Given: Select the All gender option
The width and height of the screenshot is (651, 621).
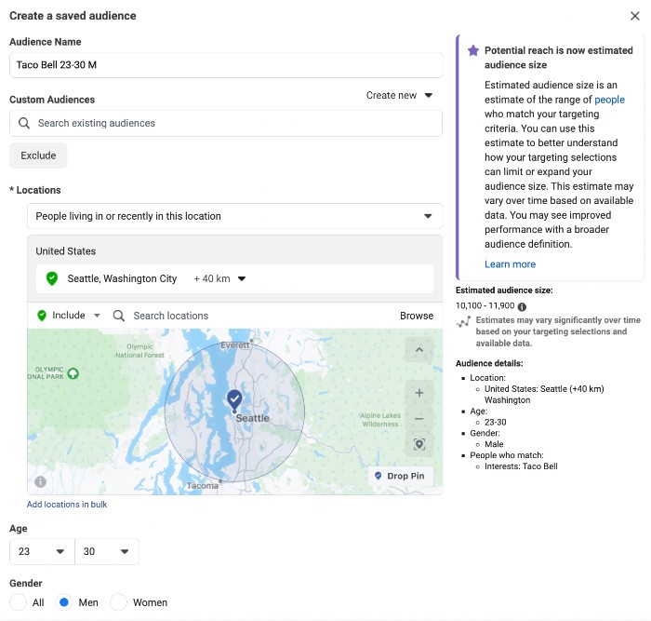Looking at the screenshot, I should point(19,602).
